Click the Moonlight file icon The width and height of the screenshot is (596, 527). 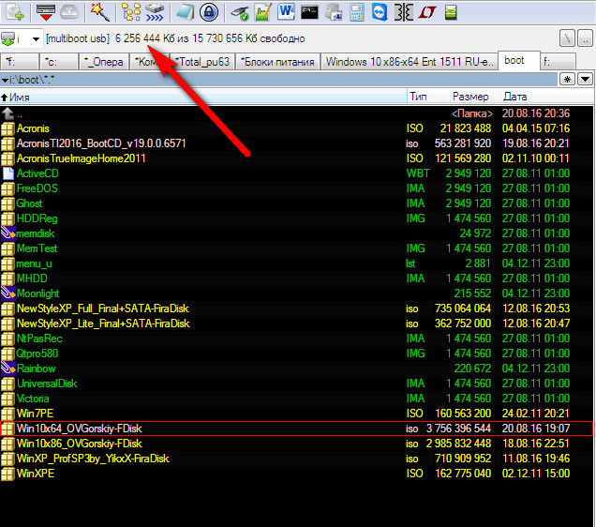tap(7, 294)
